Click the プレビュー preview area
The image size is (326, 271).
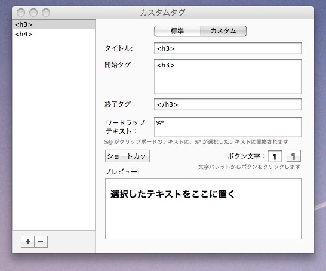203,209
